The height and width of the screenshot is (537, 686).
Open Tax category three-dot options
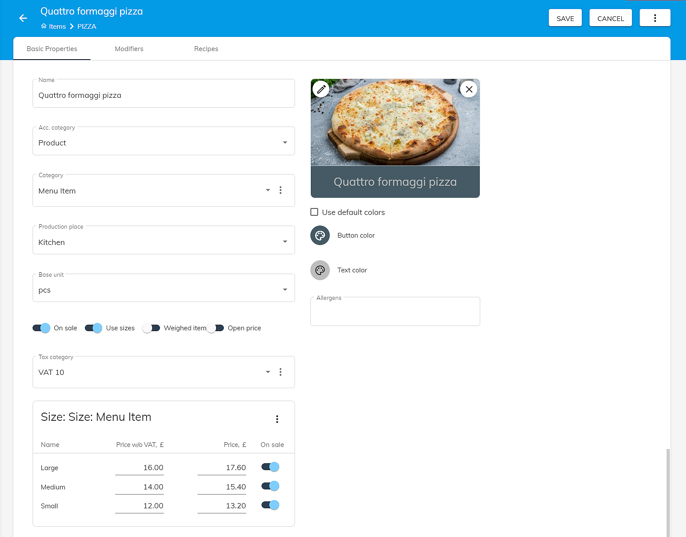click(x=280, y=372)
